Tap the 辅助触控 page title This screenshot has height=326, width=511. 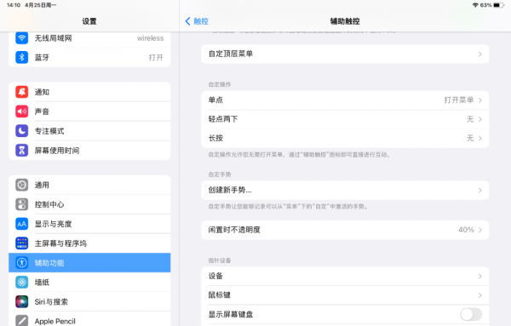[x=345, y=21]
